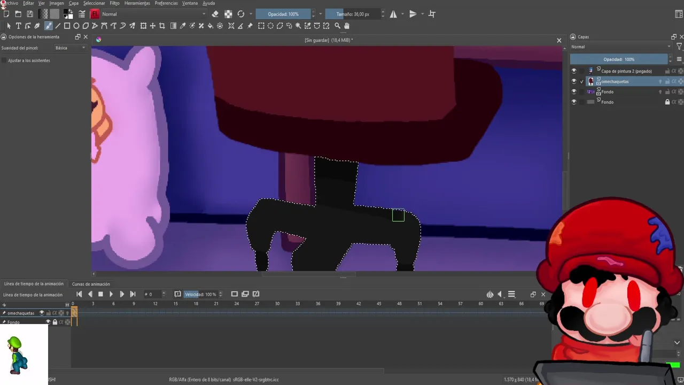684x385 pixels.
Task: Unlock the bottom Fondo layer lock
Action: pos(667,102)
